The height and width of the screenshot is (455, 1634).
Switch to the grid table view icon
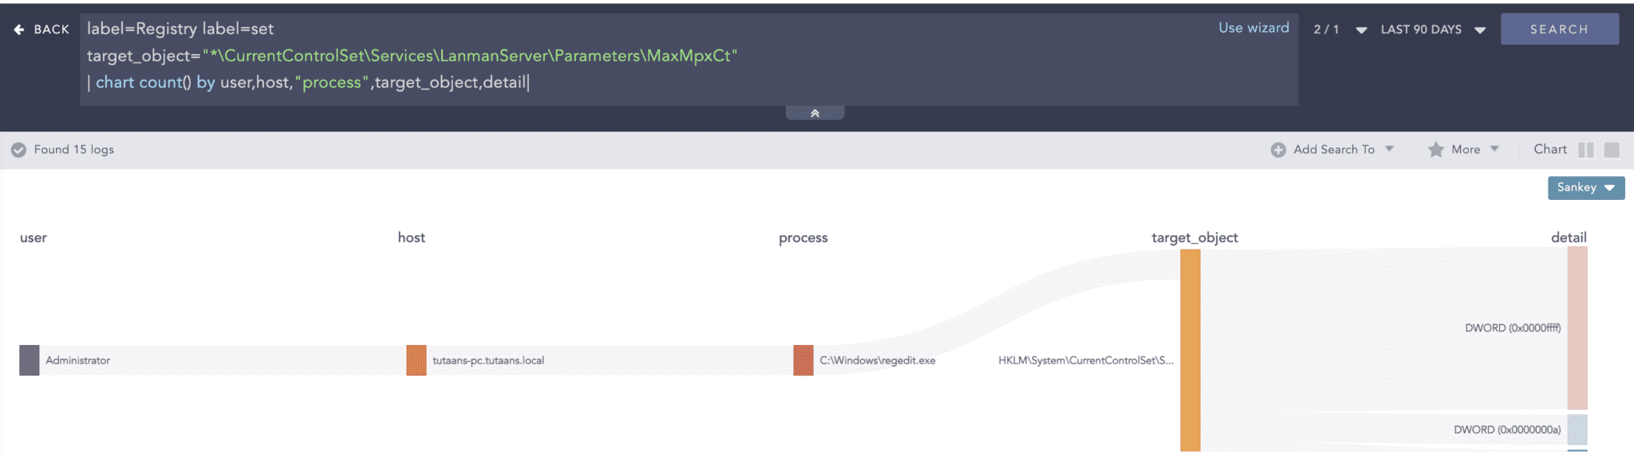1612,150
